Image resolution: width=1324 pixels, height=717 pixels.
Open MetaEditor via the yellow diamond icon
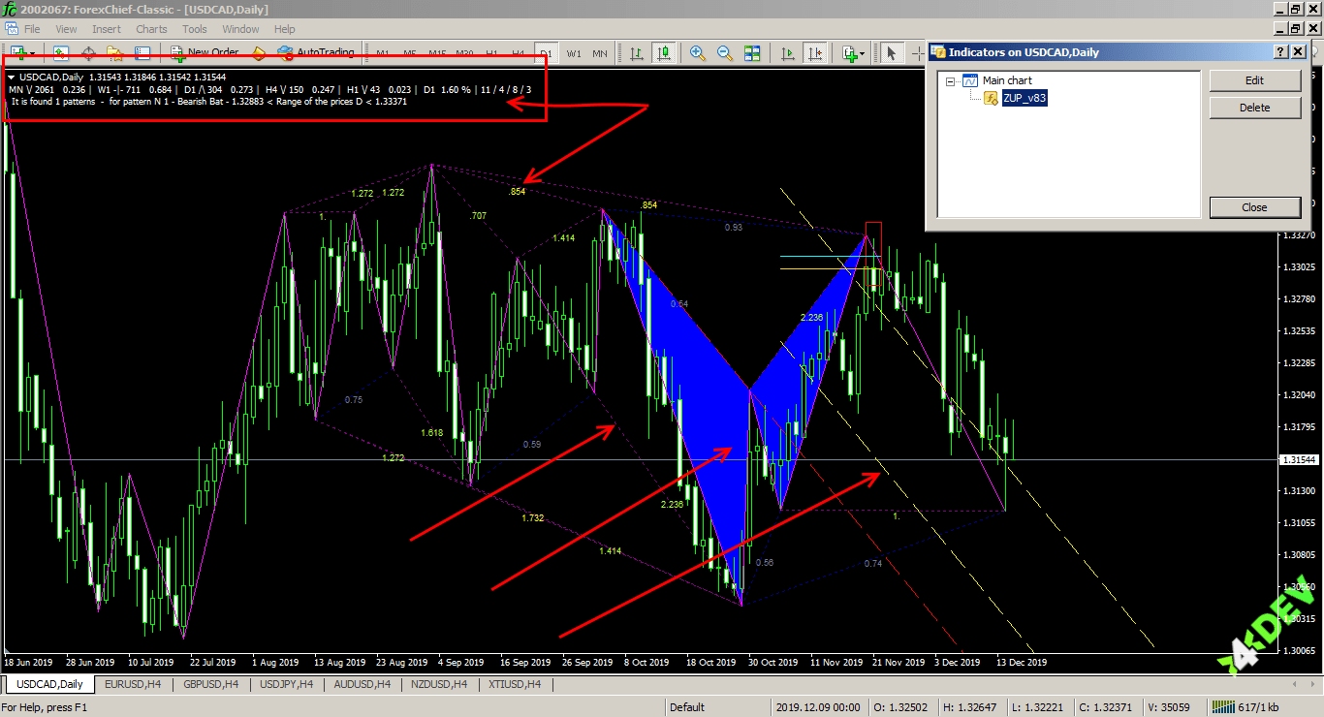click(x=259, y=53)
